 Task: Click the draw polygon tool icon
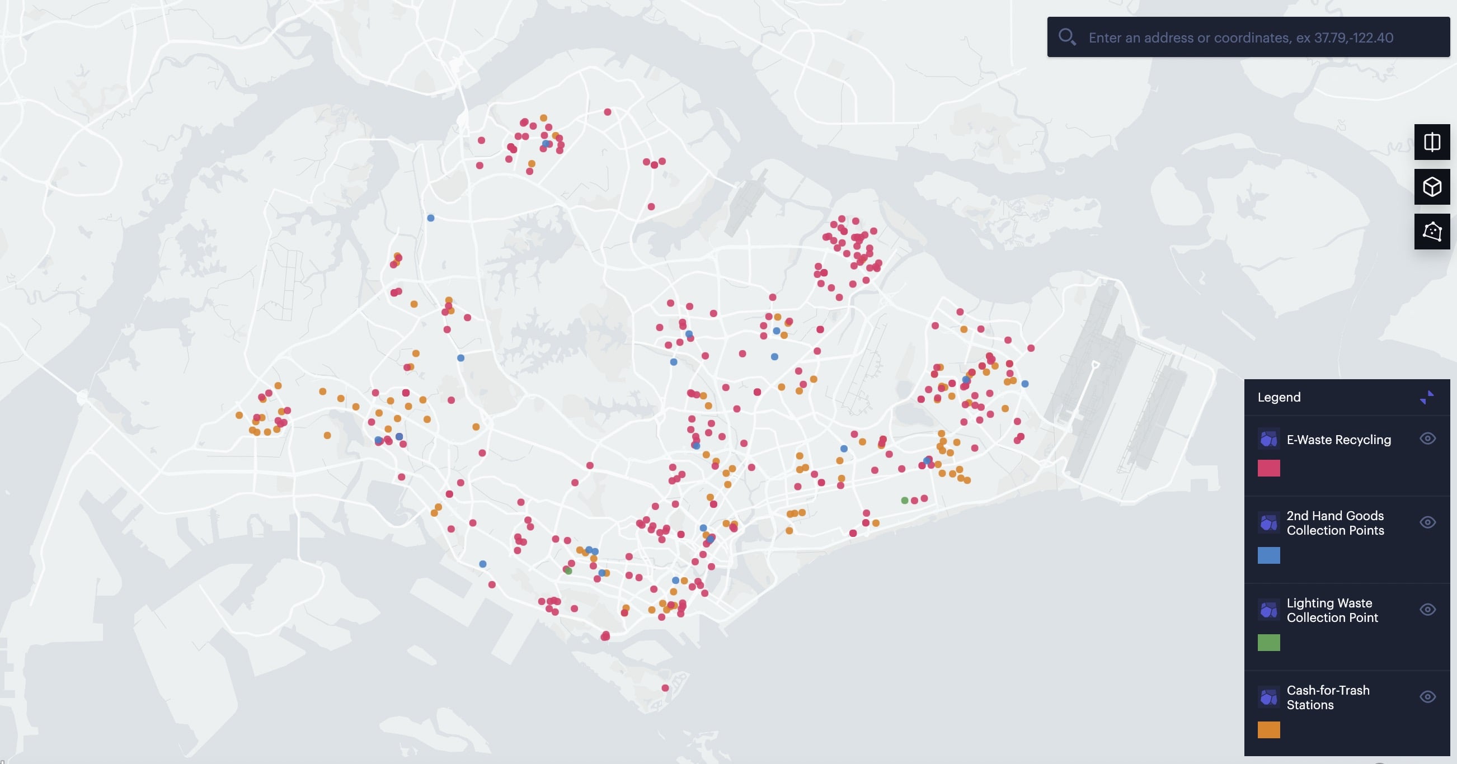click(x=1432, y=232)
